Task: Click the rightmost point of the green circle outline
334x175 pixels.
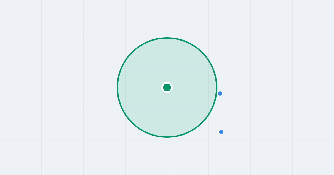Action: click(x=217, y=87)
